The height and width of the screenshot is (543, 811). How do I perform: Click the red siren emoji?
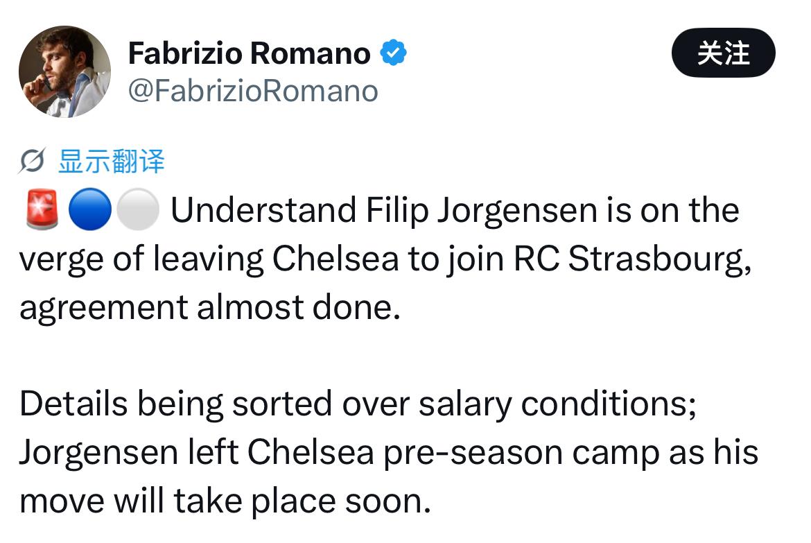click(42, 209)
